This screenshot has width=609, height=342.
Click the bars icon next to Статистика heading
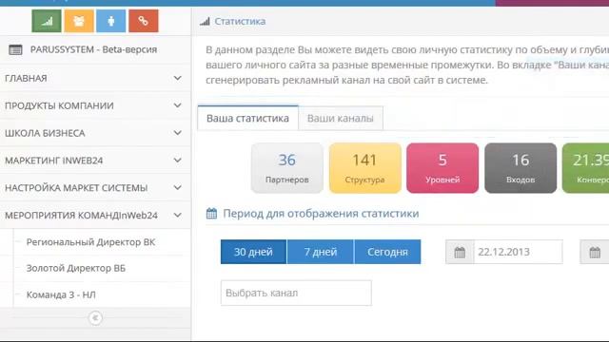205,21
